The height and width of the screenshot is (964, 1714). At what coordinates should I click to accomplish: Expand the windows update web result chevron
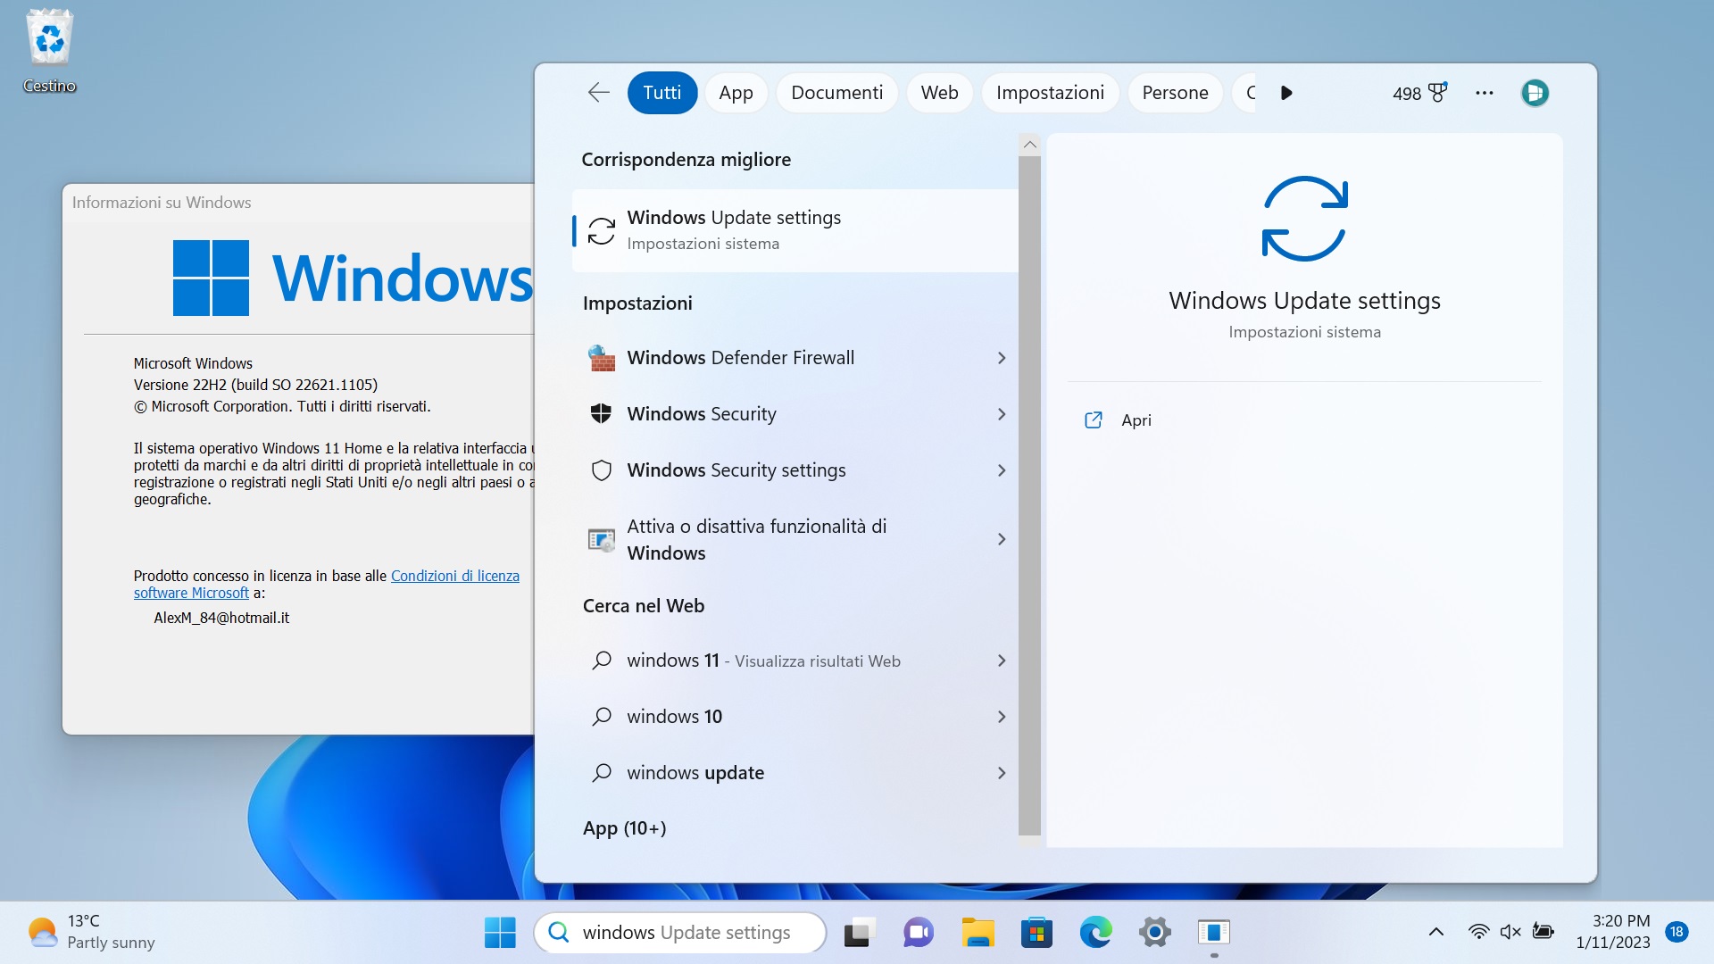1001,773
